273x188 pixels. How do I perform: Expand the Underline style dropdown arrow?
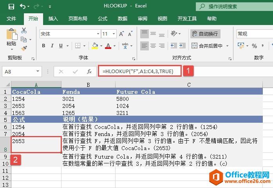click(67, 46)
